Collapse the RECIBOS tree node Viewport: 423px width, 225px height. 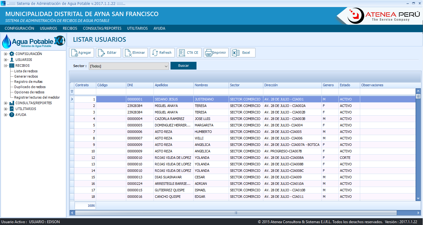coord(6,66)
